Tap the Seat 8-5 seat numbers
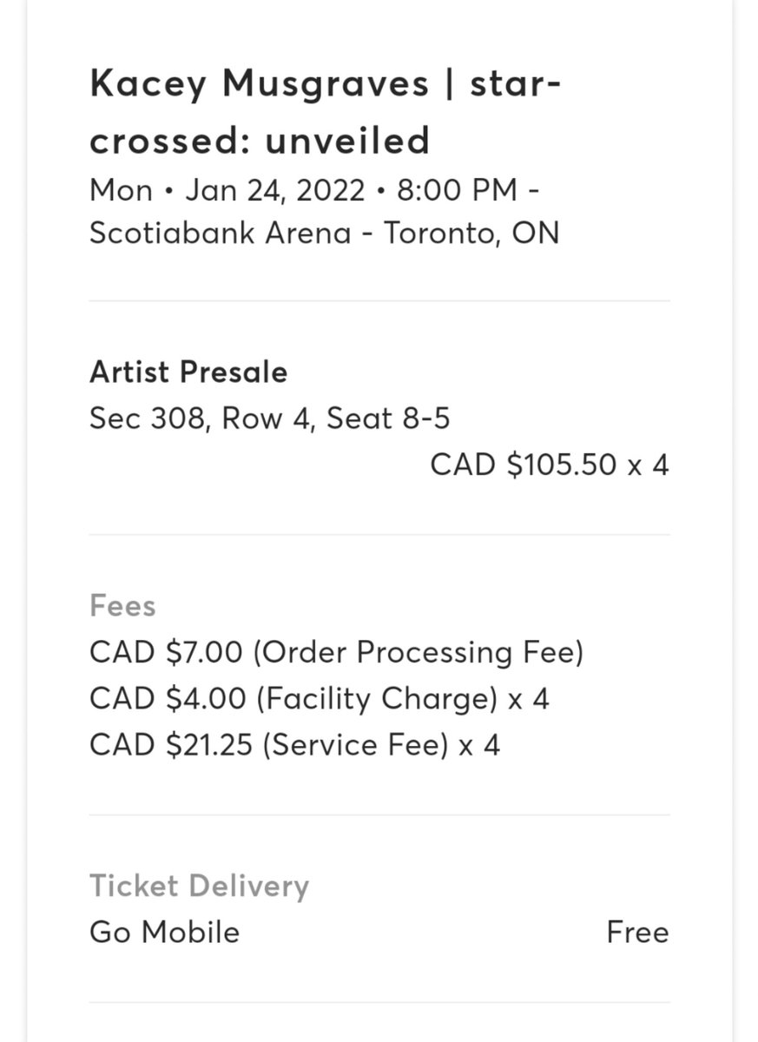The width and height of the screenshot is (758, 1042). [x=388, y=419]
